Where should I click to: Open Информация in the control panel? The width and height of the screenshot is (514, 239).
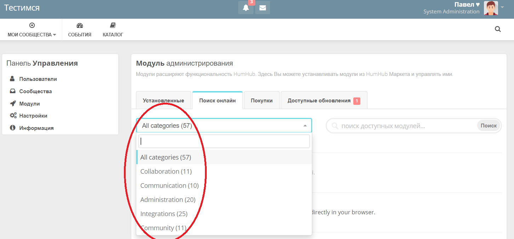36,128
